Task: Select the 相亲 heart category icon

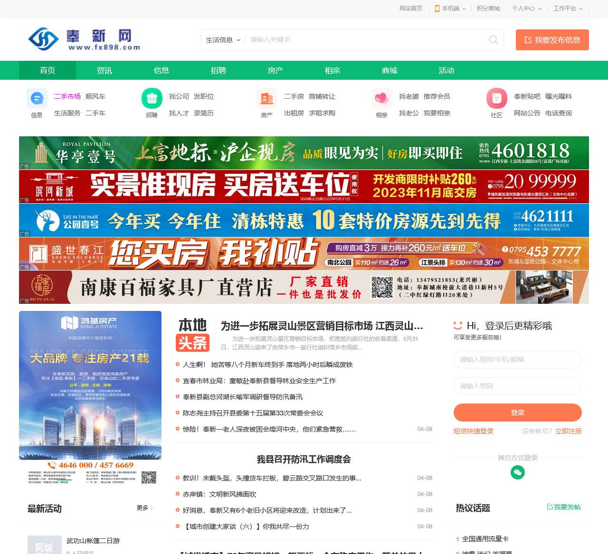Action: click(381, 98)
